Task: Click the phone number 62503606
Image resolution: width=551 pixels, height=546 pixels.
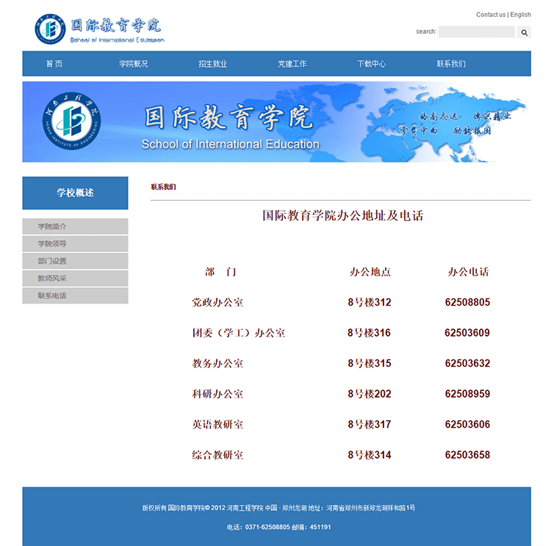Action: 467,424
